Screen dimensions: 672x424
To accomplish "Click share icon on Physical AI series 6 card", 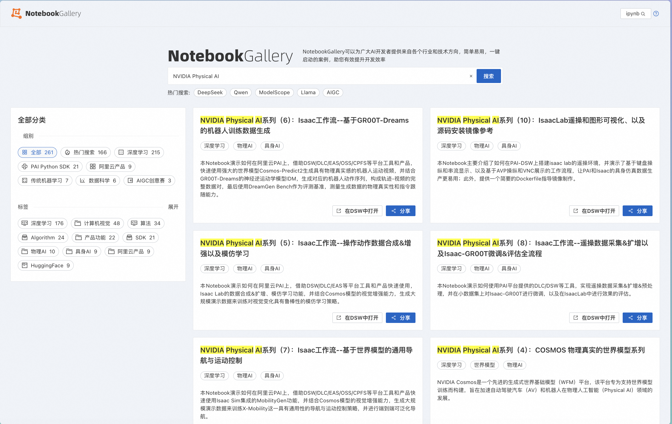I will [x=394, y=211].
